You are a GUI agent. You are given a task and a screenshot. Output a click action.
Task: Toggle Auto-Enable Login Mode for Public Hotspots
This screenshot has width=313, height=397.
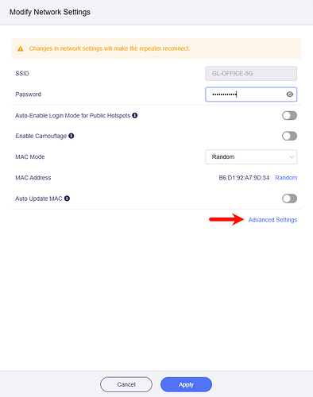pyautogui.click(x=289, y=115)
